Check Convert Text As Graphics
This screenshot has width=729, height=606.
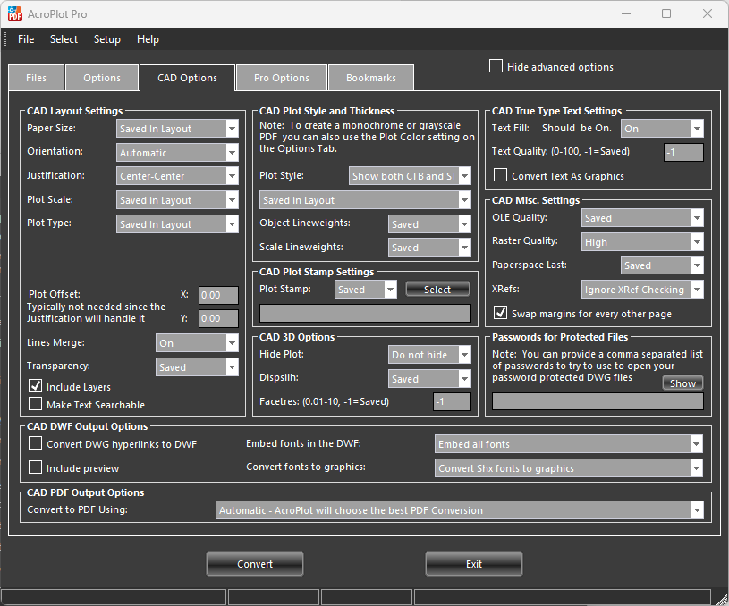click(501, 175)
